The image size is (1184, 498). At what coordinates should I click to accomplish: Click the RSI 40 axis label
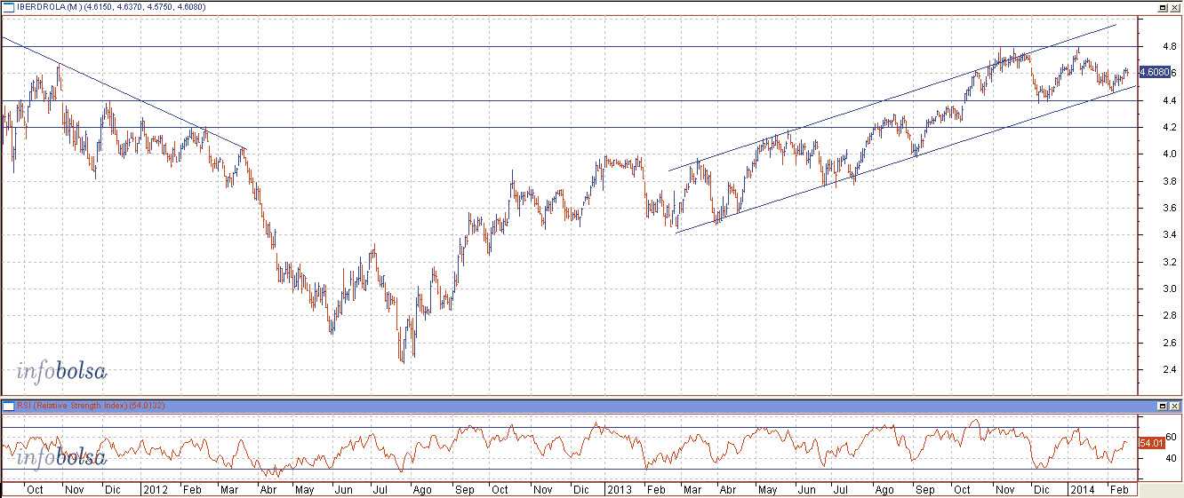click(1172, 458)
